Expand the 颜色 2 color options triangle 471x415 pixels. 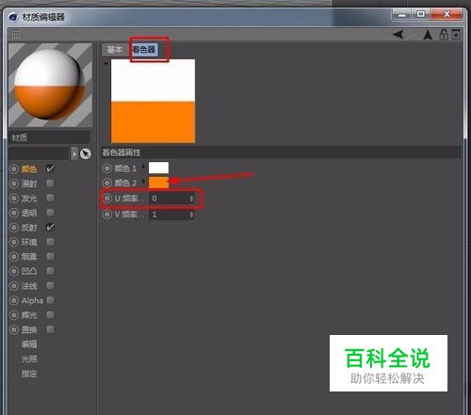pos(144,181)
